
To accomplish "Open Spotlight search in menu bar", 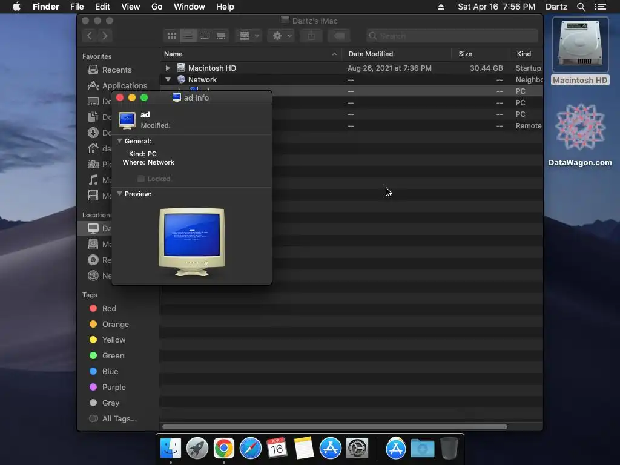I will tap(581, 7).
